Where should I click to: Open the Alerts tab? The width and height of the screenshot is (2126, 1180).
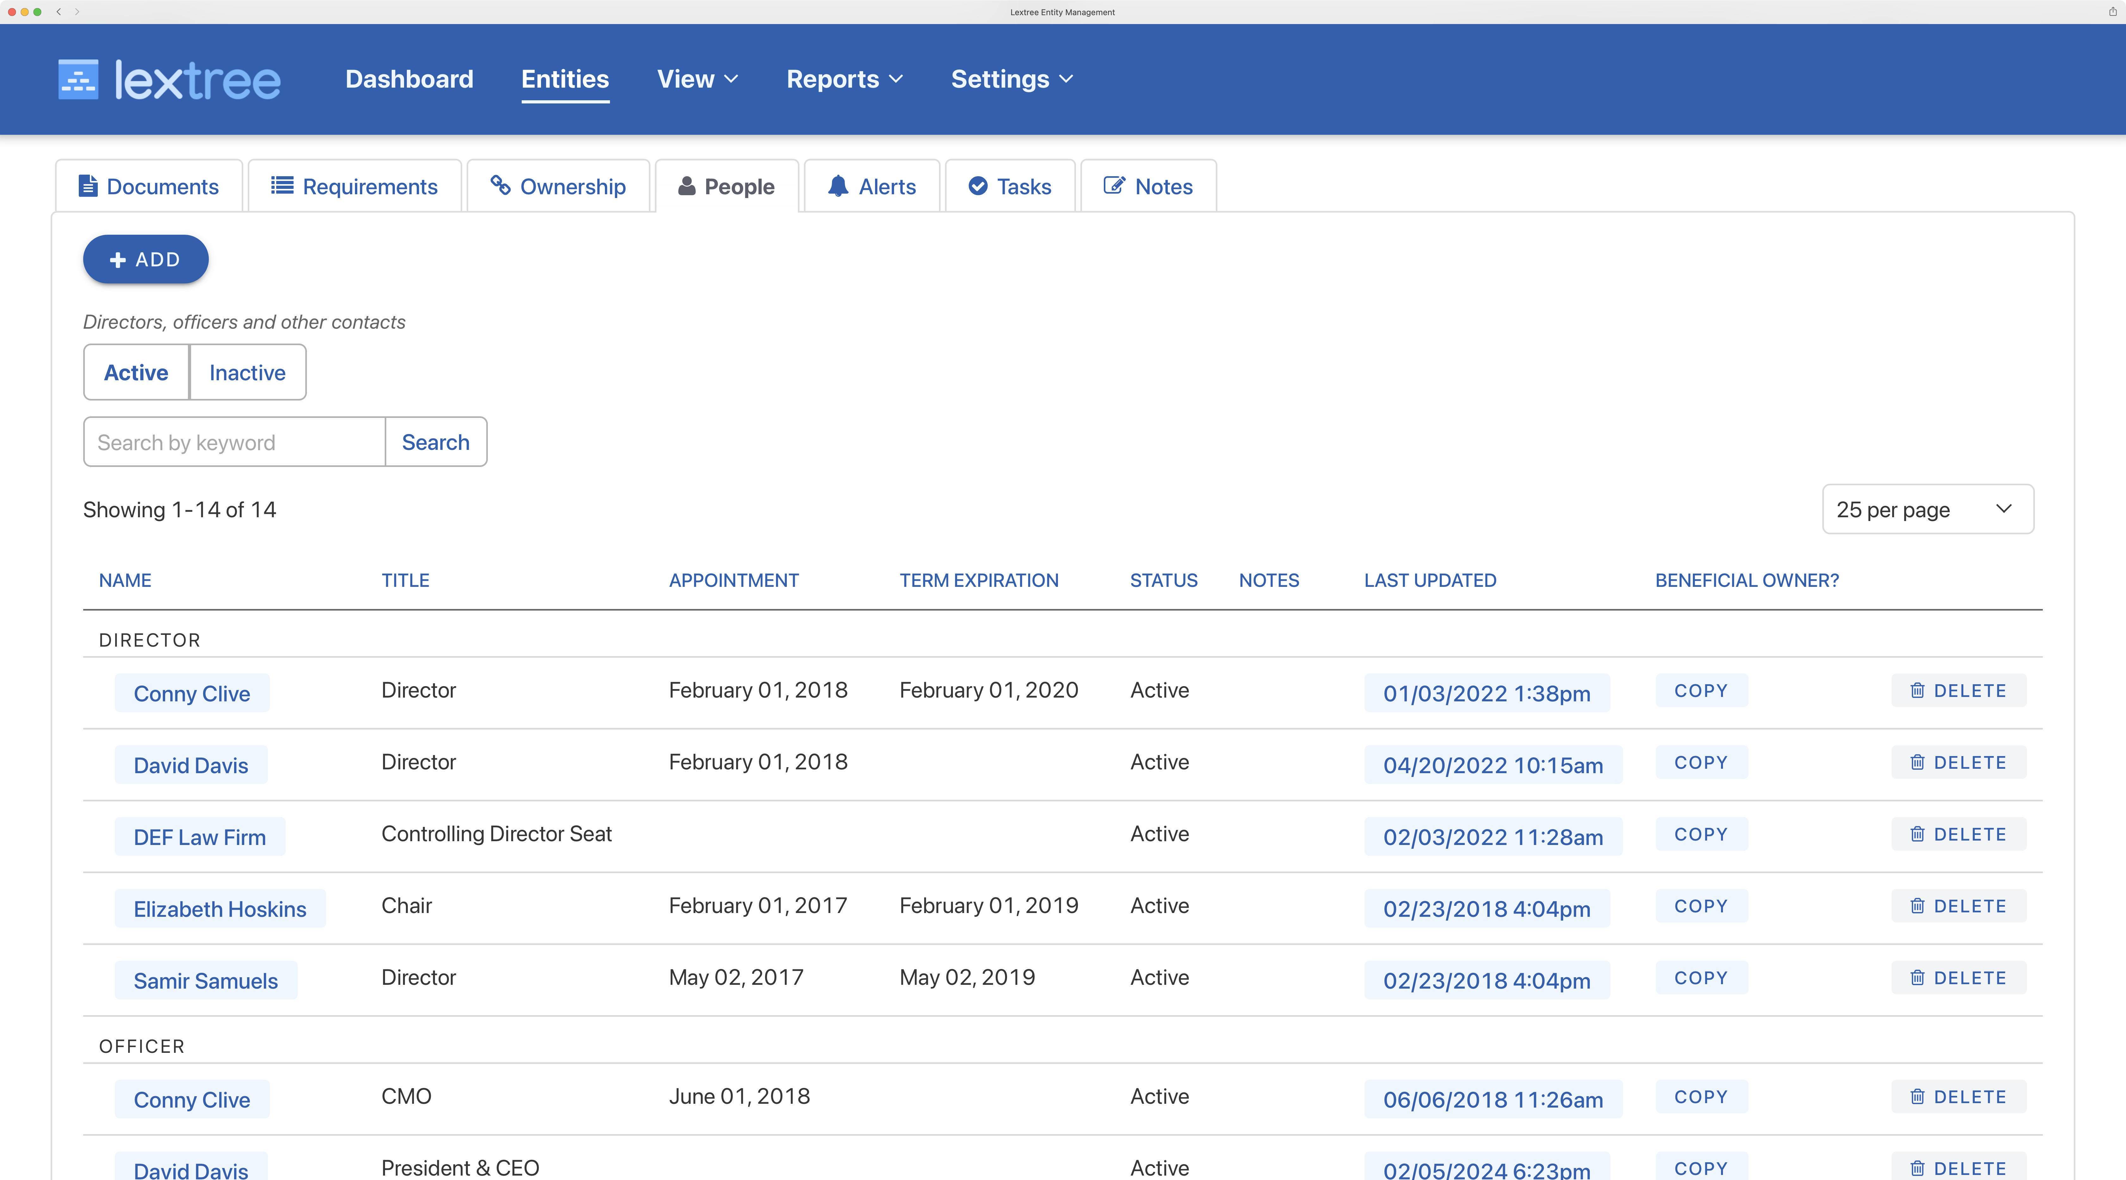click(x=872, y=186)
